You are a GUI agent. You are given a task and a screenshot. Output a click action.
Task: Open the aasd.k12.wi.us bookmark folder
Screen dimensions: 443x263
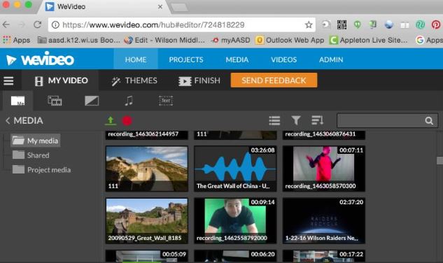[x=79, y=40]
